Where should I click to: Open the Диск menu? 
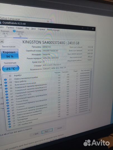pos(33,29)
